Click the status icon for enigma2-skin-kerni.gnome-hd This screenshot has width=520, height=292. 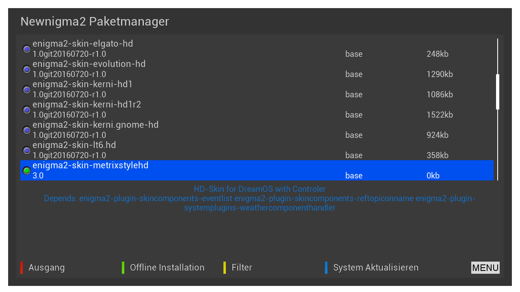click(27, 130)
